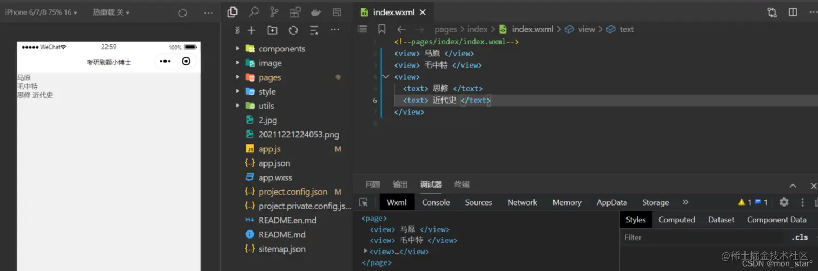Collapse debugger panel with up chevron
This screenshot has width=818, height=271.
(793, 186)
